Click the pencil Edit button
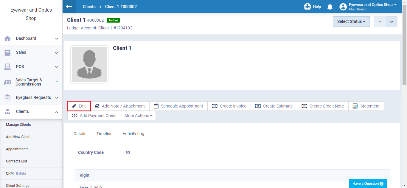407x188 pixels. point(79,106)
